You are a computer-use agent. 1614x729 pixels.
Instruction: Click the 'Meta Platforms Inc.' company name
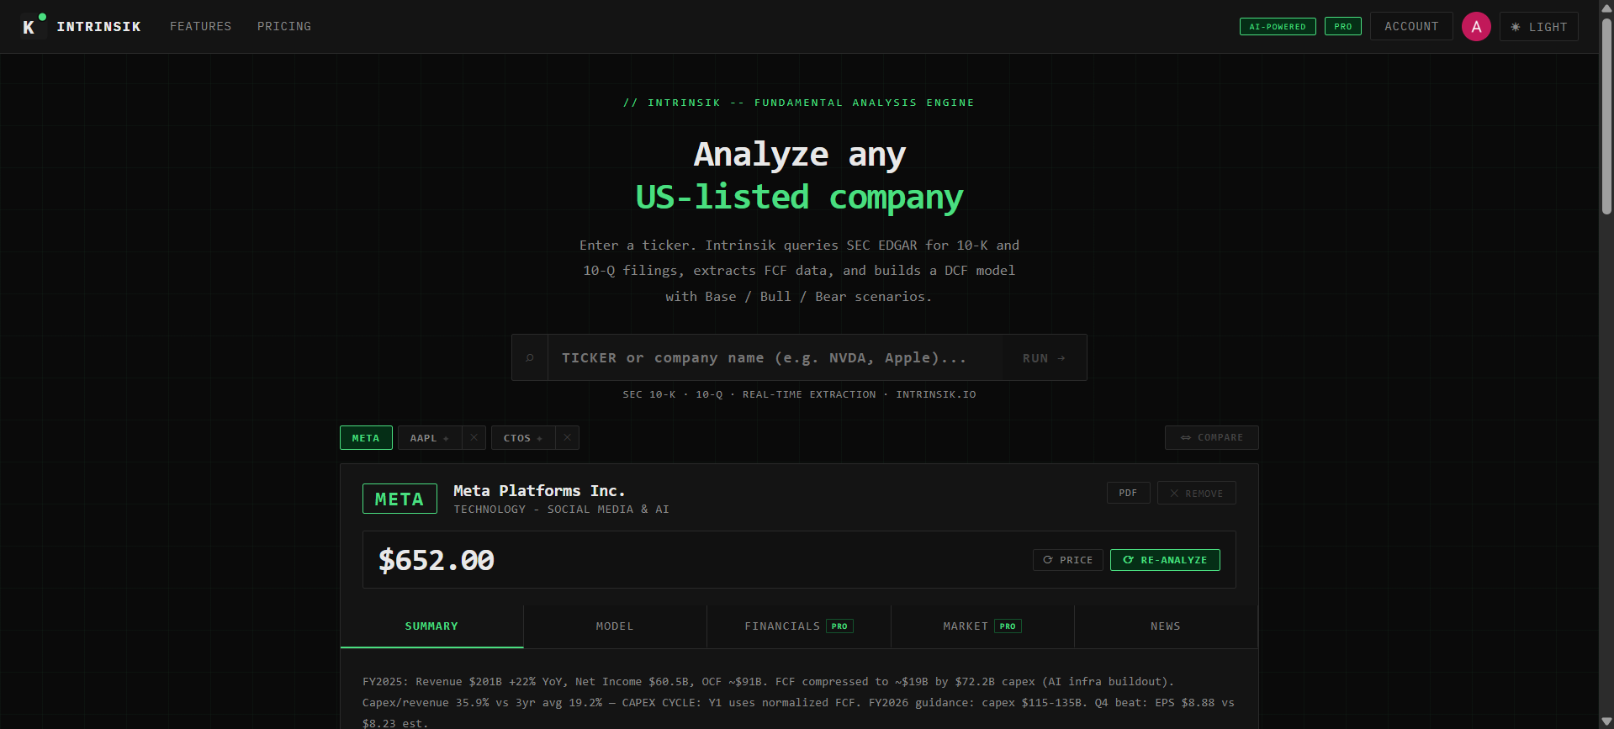tap(539, 490)
